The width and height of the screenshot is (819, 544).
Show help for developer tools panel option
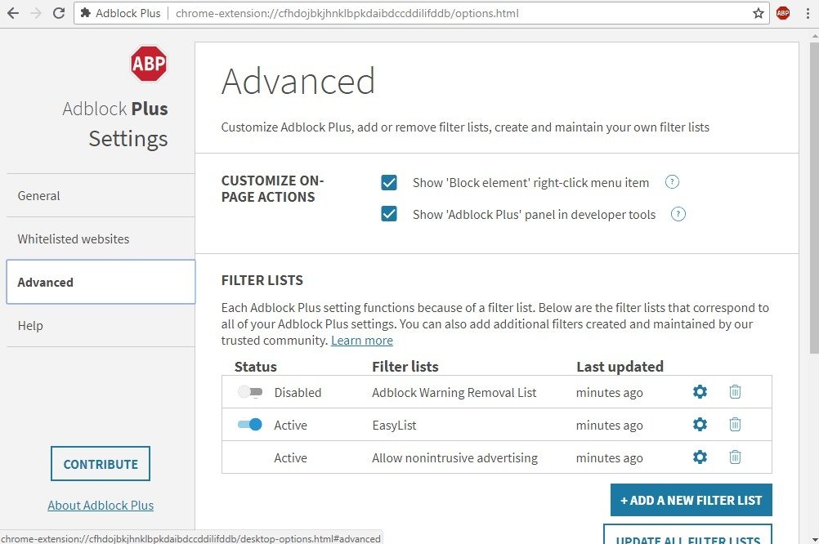[678, 214]
